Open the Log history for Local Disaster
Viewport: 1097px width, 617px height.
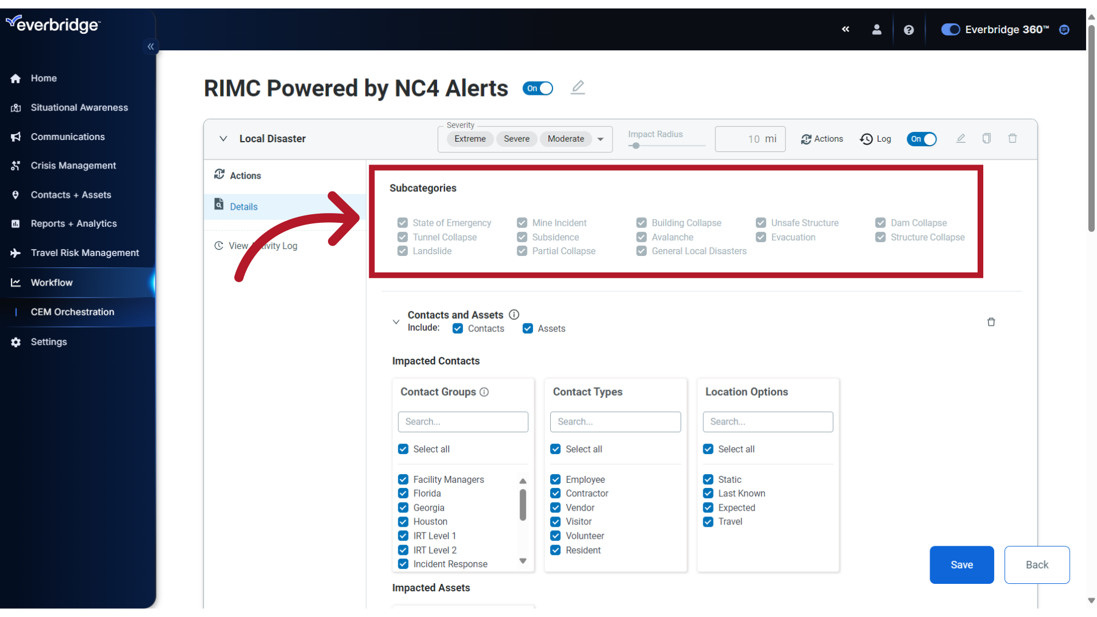875,139
